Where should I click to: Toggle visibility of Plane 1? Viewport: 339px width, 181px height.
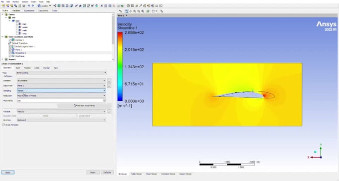pos(10,50)
